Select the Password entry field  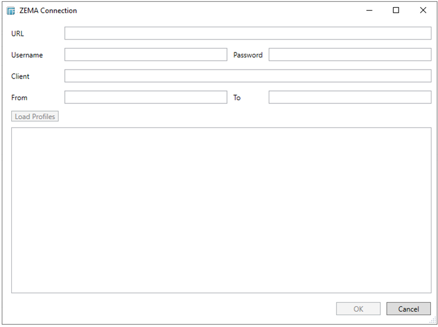350,55
